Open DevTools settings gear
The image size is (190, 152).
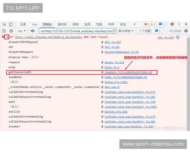click(x=172, y=24)
